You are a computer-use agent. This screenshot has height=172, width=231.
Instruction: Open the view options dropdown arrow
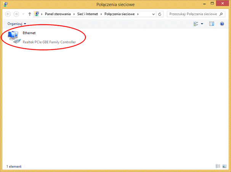tap(202, 24)
